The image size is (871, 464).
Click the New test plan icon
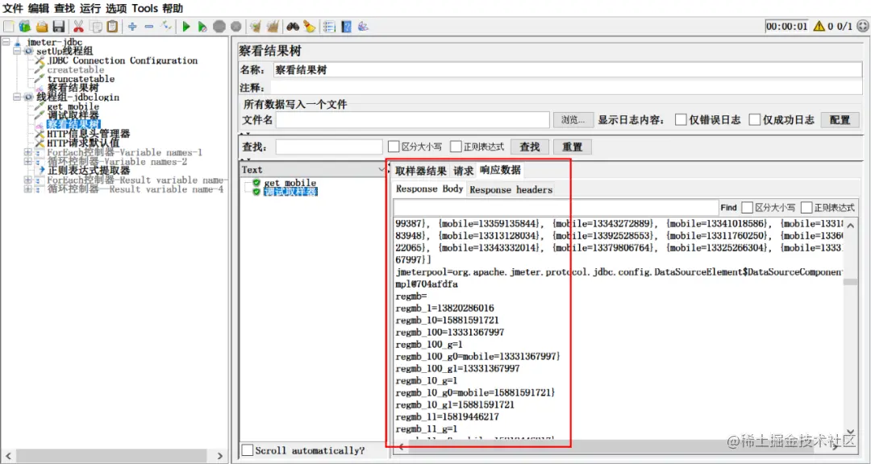pos(8,26)
